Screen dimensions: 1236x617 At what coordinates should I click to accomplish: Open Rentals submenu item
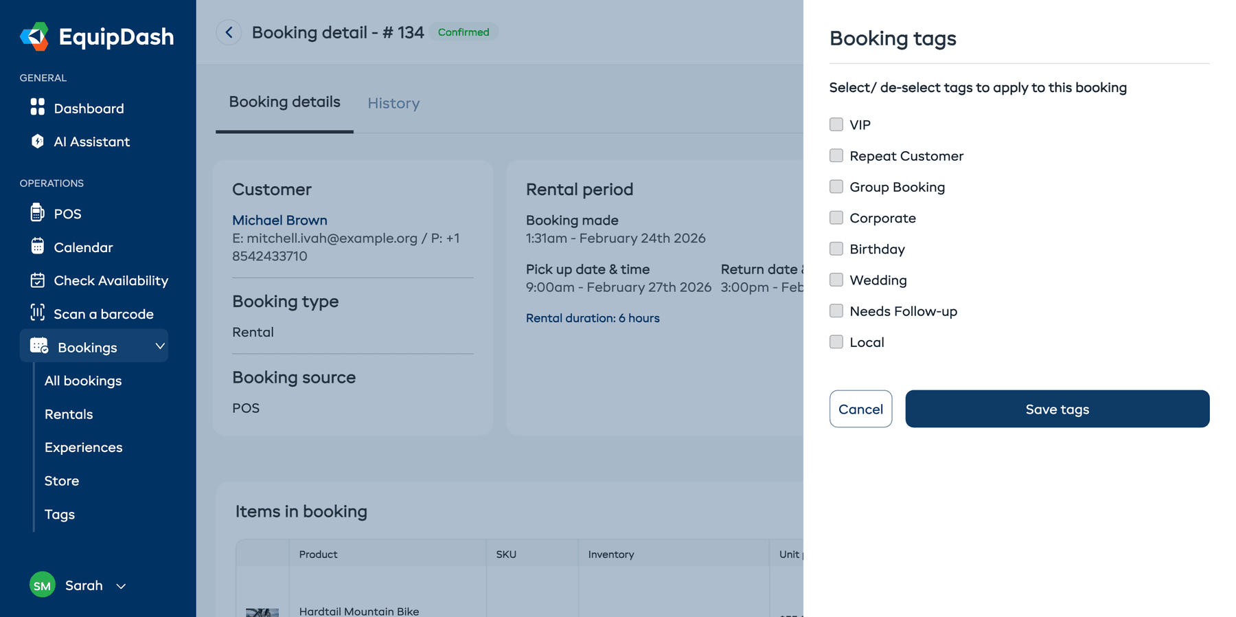click(x=69, y=414)
